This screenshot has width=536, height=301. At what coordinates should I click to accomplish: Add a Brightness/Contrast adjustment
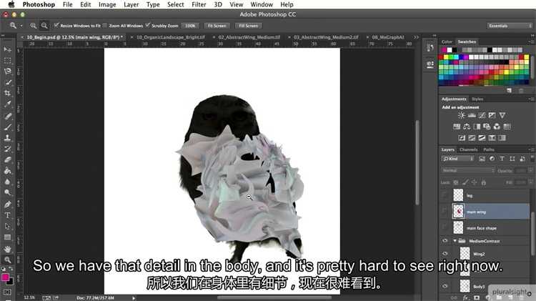pyautogui.click(x=462, y=116)
